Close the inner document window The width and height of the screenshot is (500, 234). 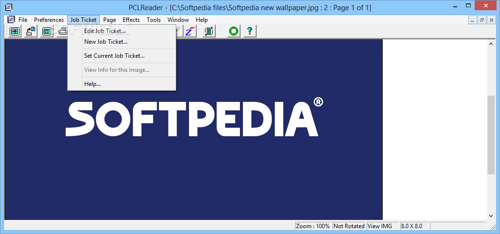point(491,20)
